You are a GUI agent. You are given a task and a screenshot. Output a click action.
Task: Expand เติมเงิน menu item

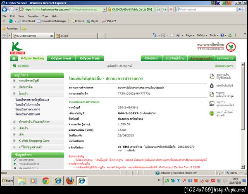(14, 128)
